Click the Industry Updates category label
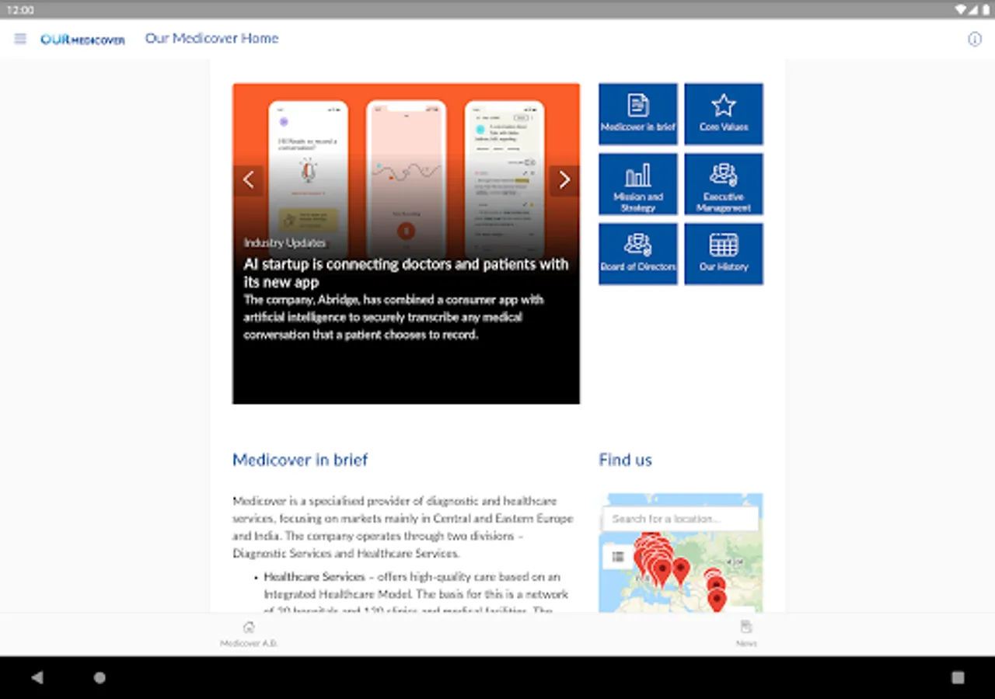995x699 pixels. coord(285,242)
